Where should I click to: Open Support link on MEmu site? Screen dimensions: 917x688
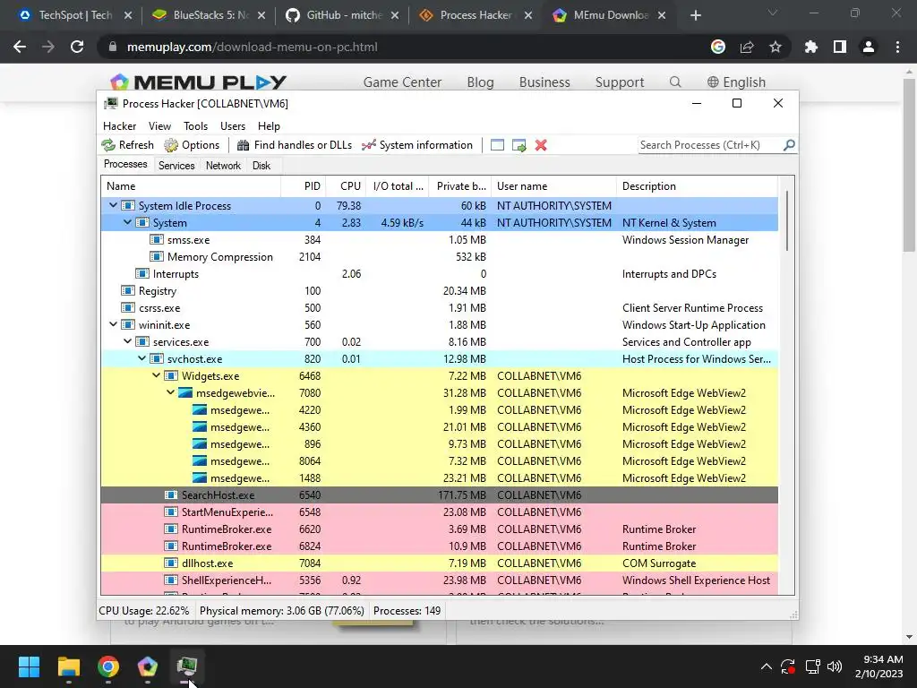click(620, 82)
